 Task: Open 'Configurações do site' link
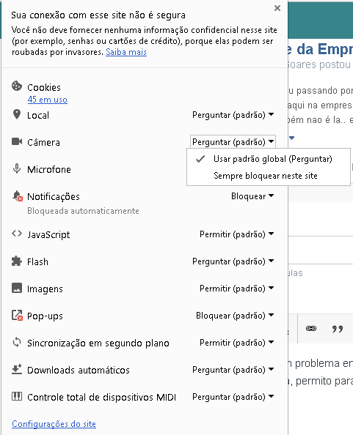click(54, 424)
